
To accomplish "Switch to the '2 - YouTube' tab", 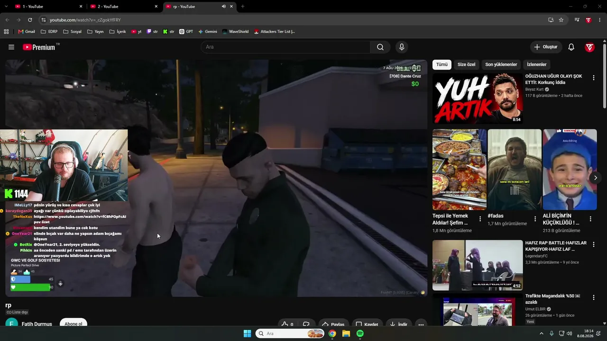I will pos(124,6).
